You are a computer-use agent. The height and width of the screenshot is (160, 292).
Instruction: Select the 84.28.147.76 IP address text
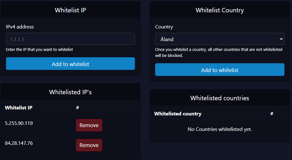pos(19,143)
